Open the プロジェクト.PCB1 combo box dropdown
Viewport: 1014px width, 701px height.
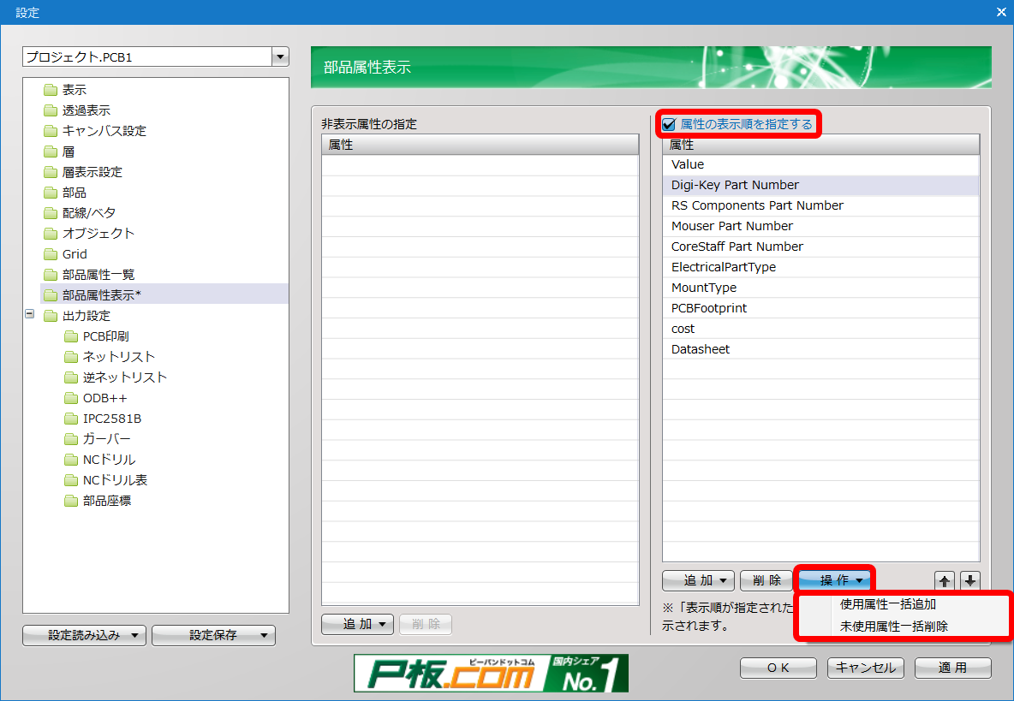280,56
